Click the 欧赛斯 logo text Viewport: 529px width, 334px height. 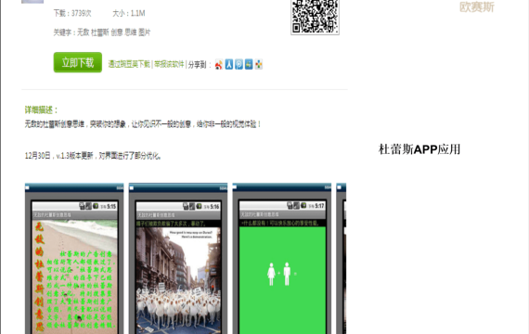[477, 6]
